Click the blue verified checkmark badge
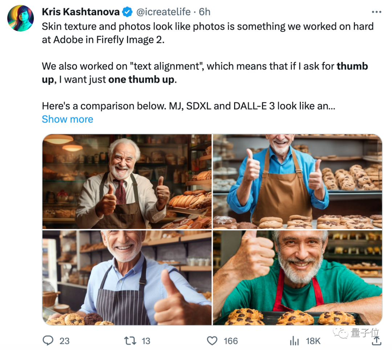 click(x=126, y=11)
